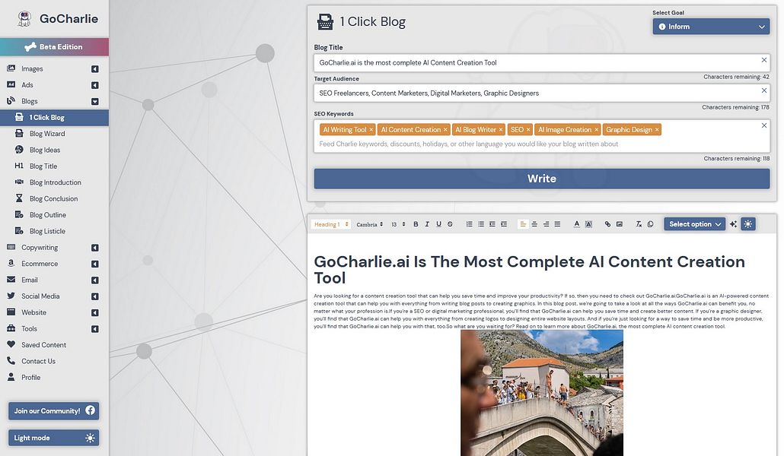Toggle Light mode switch in sidebar
784x456 pixels.
pyautogui.click(x=53, y=438)
